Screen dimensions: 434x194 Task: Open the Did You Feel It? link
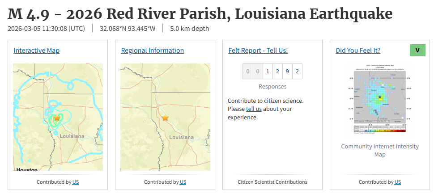358,51
